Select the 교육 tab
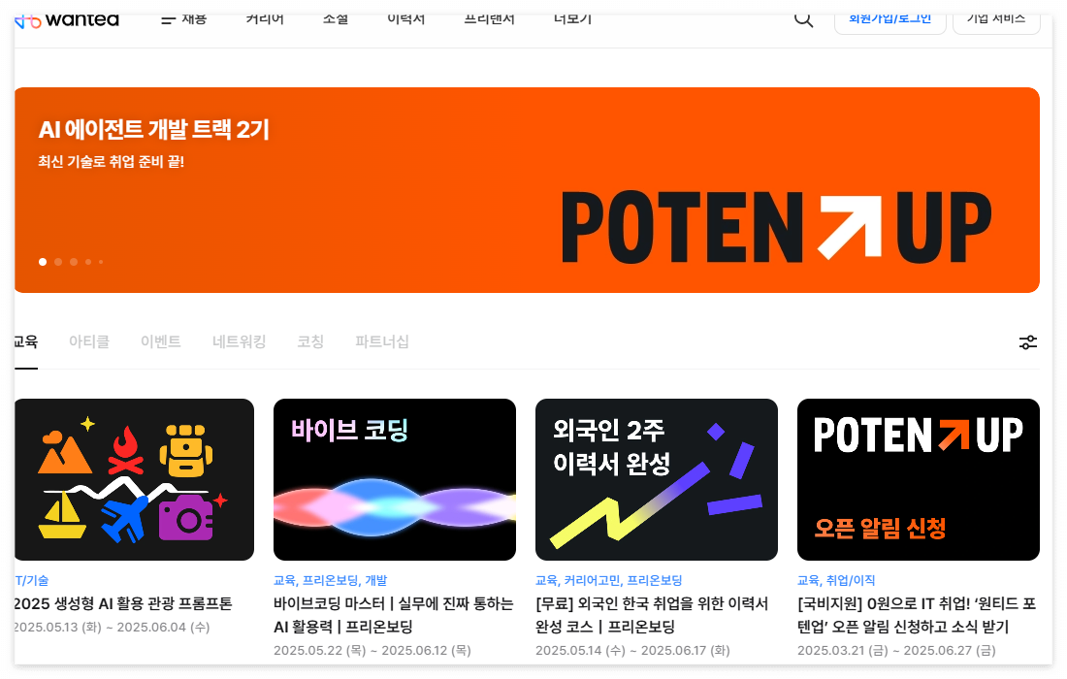The image size is (1067, 679). (26, 341)
